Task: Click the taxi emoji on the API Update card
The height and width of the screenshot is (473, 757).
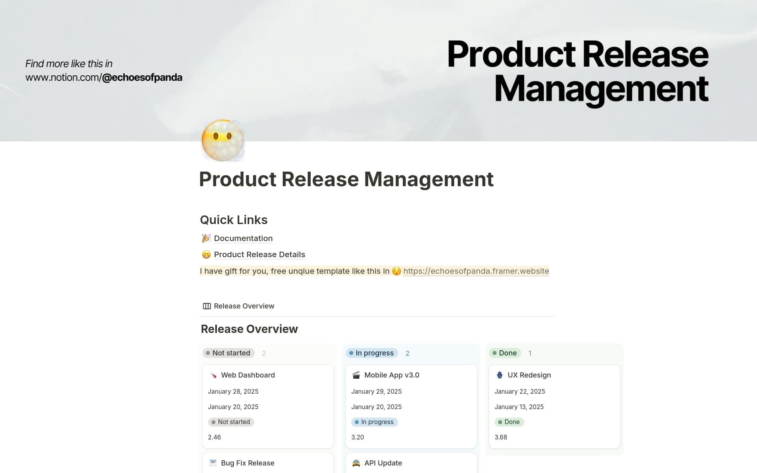Action: [x=356, y=463]
